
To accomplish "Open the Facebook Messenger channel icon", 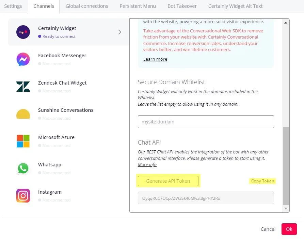I will click(23, 59).
